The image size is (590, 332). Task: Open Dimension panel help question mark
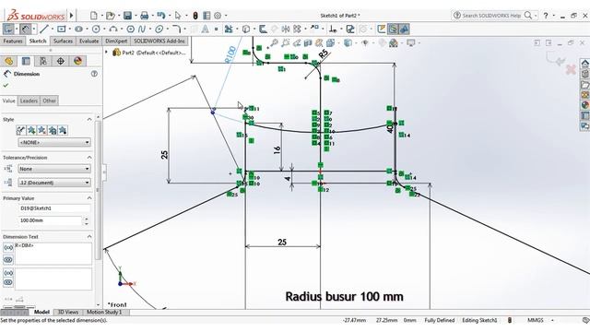[x=94, y=74]
